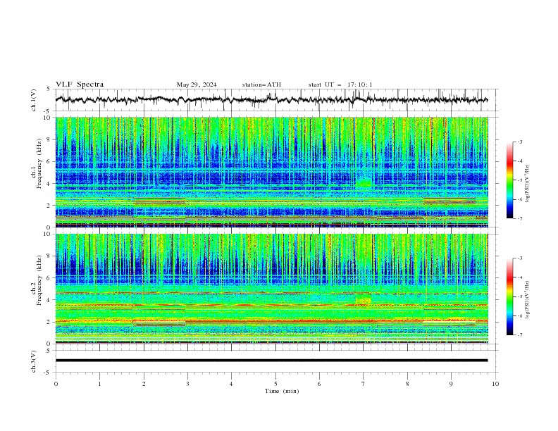Click the log(PSD) label beside ch.1 color bar
This screenshot has height=431, width=558.
tap(528, 184)
